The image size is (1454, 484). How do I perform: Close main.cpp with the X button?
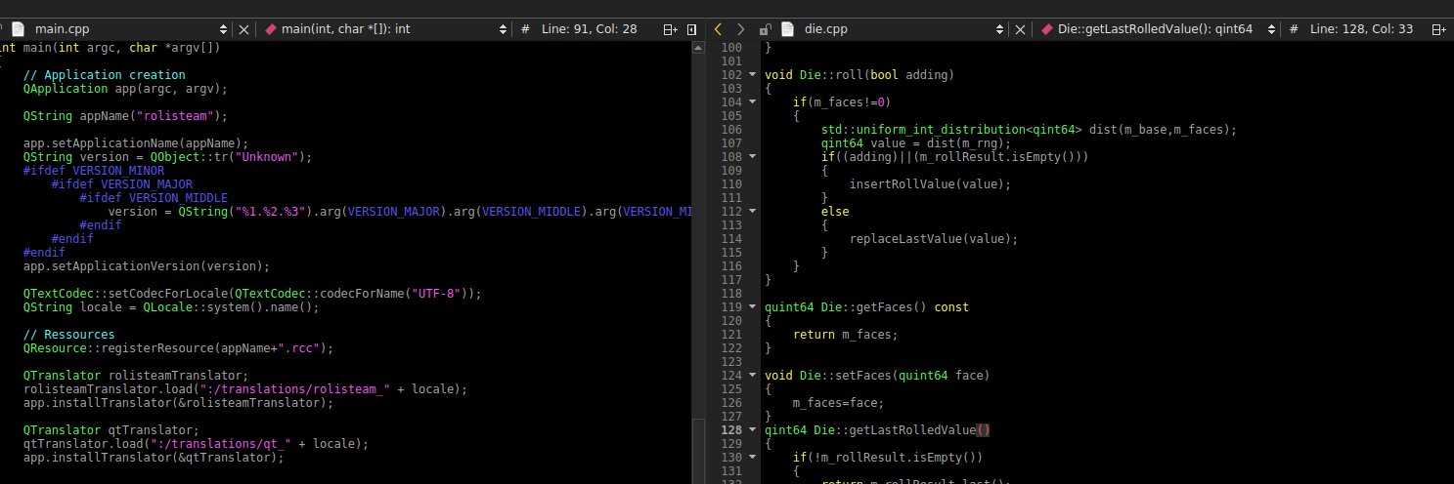(x=244, y=29)
